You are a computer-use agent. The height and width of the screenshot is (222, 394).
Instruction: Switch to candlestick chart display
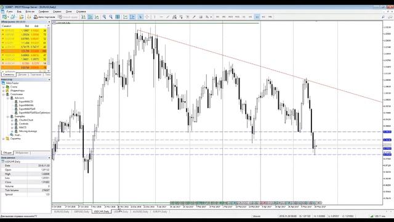click(x=90, y=17)
